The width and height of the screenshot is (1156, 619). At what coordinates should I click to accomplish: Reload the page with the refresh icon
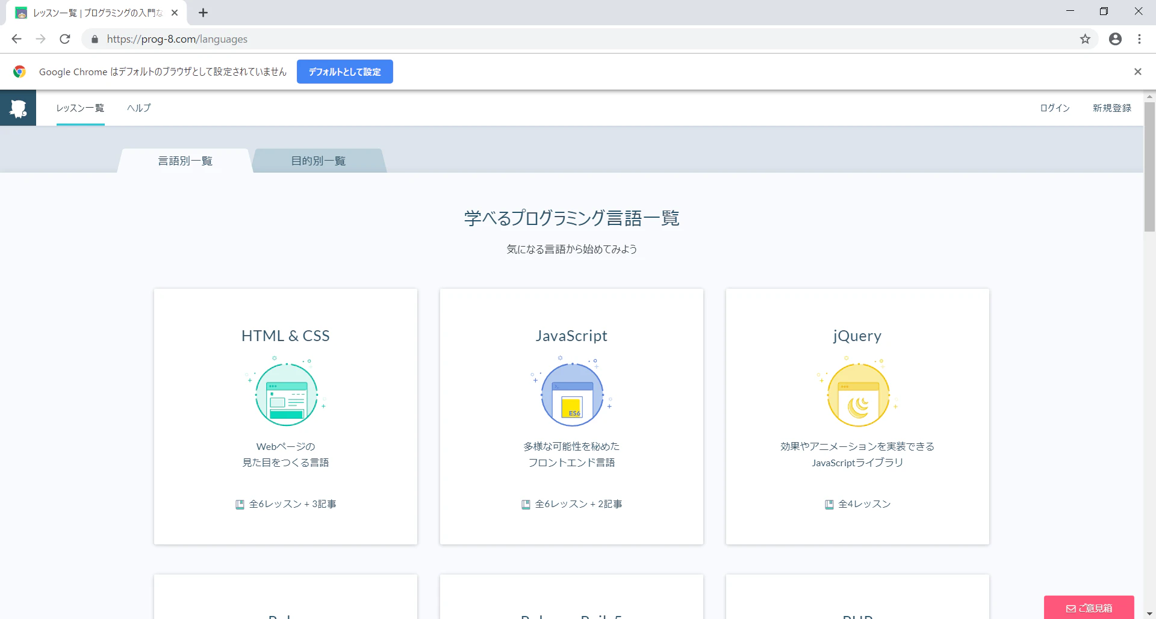tap(65, 39)
